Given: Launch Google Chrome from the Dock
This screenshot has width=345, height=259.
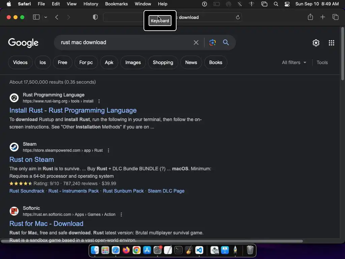Looking at the screenshot, I should [136, 250].
